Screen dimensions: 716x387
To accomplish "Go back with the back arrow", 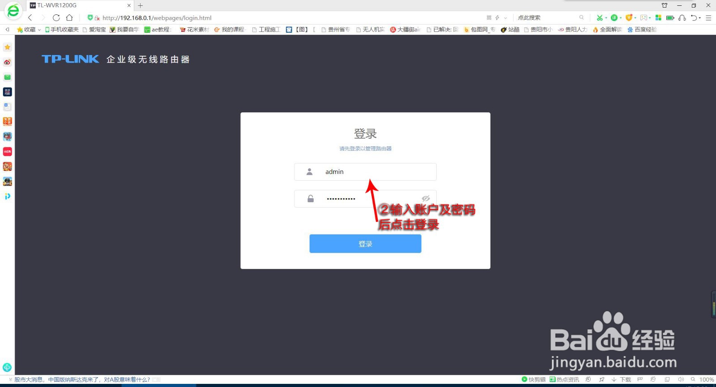I will pyautogui.click(x=30, y=18).
